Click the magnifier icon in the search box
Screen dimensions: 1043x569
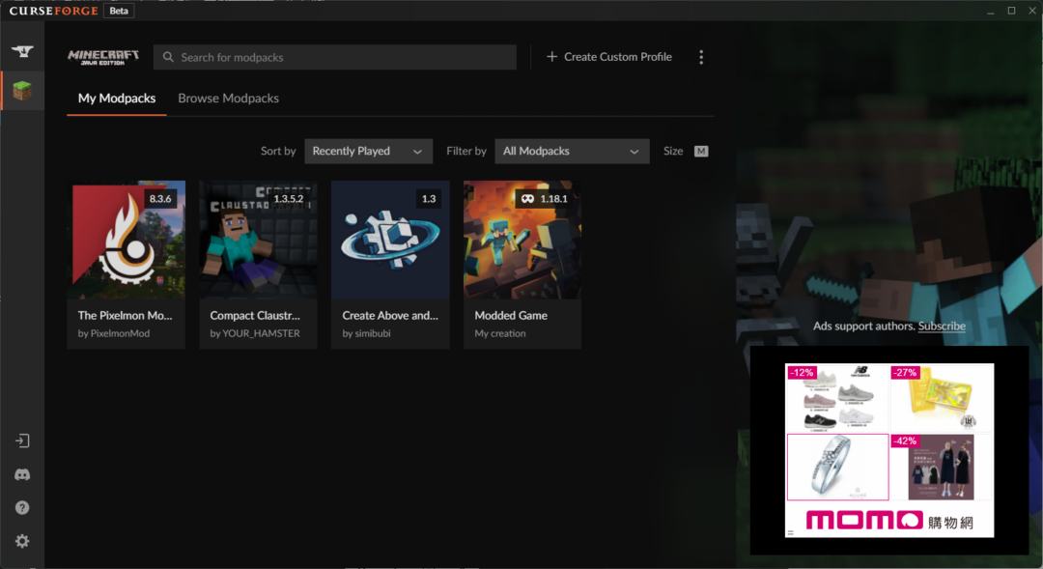(168, 57)
